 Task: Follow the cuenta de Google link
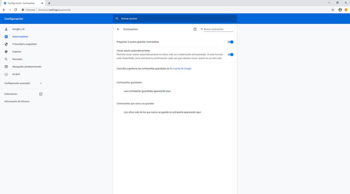182,69
